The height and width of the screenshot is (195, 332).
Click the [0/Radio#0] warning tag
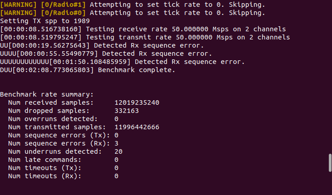tap(63, 13)
